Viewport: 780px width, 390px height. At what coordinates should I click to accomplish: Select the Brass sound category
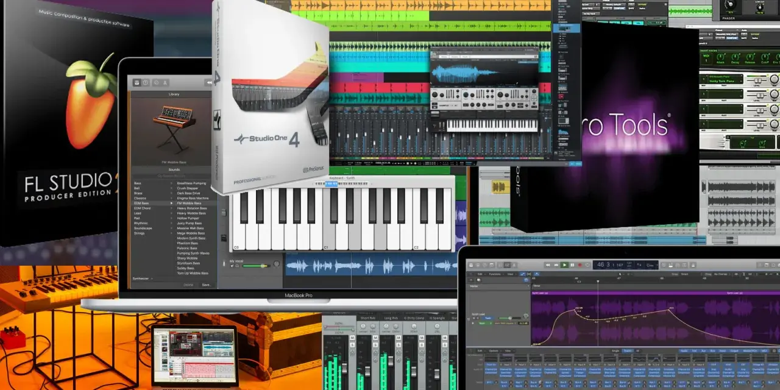[x=138, y=193]
